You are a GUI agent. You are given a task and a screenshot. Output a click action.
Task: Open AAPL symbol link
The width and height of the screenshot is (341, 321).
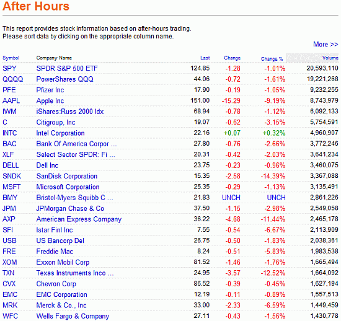[x=11, y=100]
